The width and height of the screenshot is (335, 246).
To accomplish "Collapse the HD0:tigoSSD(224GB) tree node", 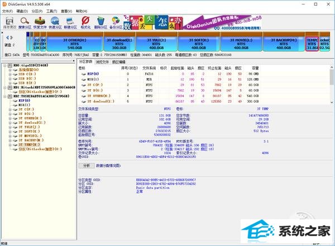I will [x=4, y=65].
